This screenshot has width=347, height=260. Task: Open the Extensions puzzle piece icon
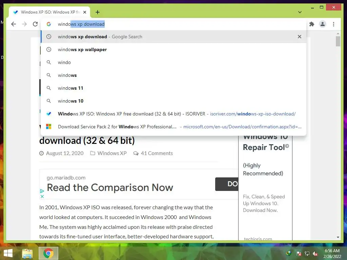[312, 24]
